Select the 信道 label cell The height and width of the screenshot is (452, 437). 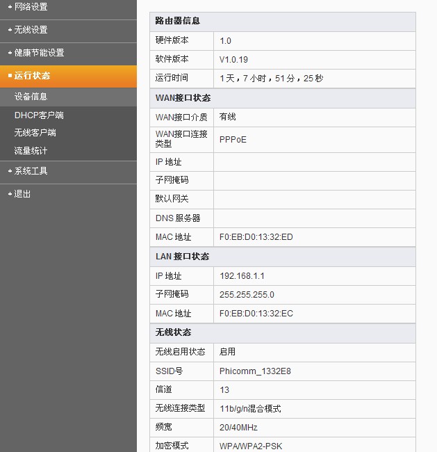(182, 390)
